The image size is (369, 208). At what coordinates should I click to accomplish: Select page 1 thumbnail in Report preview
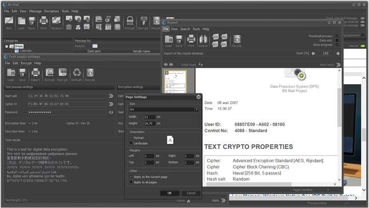(176, 81)
